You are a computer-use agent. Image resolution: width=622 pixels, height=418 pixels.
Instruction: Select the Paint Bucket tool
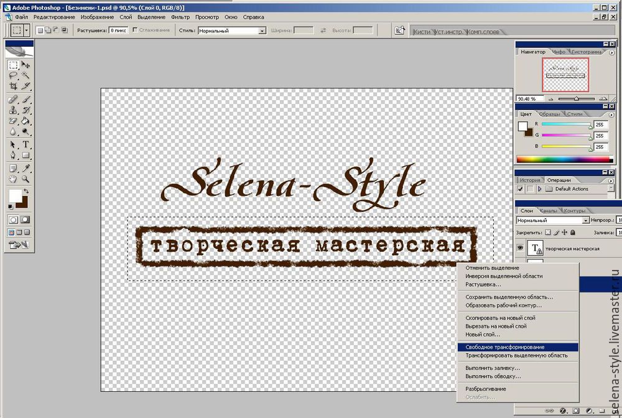(26, 121)
